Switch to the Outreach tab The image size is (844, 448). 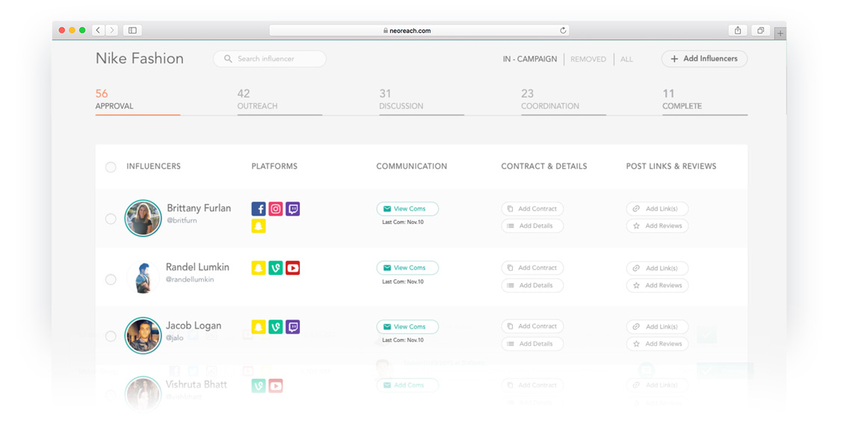point(257,99)
